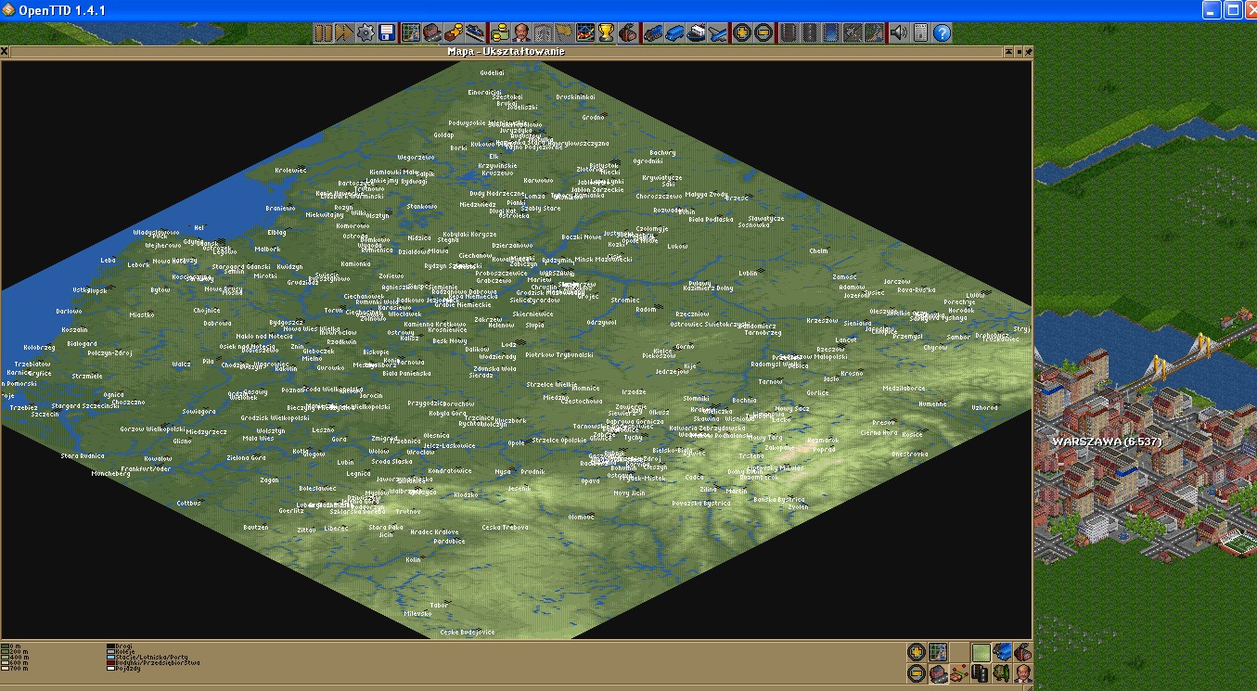
Task: Open the floppy disk save game dropdown
Action: point(387,33)
